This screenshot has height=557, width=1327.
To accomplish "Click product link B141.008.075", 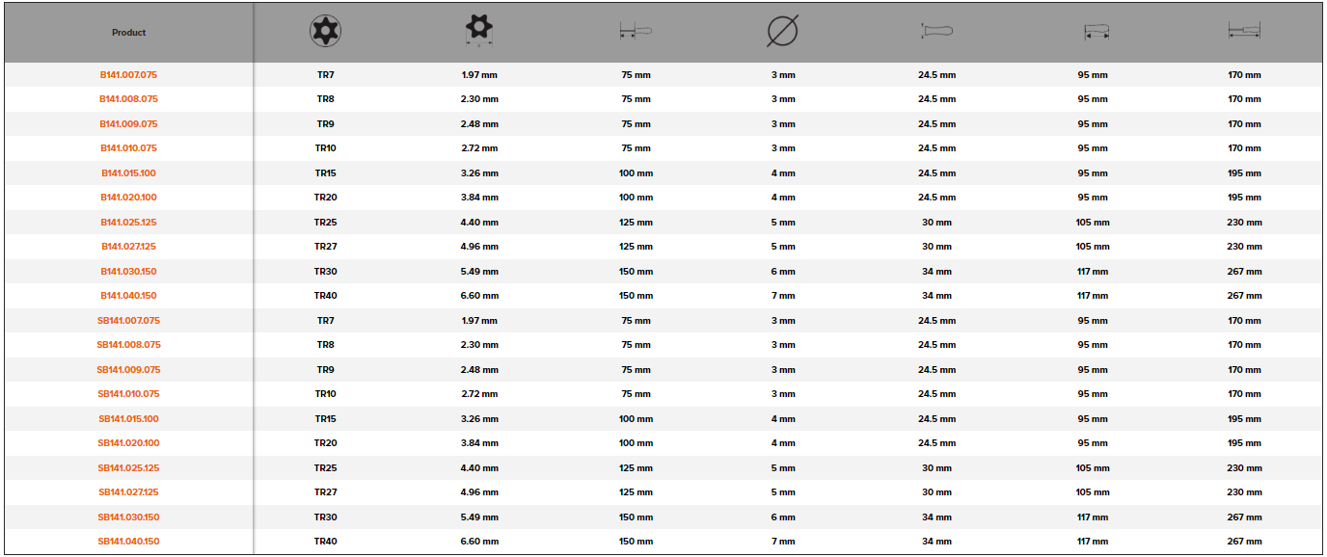I will pos(128,99).
